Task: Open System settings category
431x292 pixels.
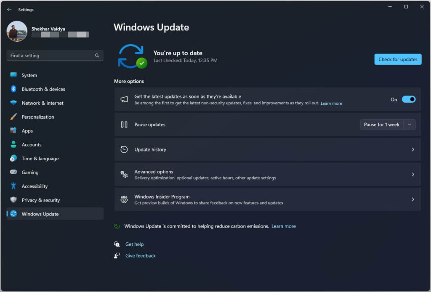Action: [55, 75]
